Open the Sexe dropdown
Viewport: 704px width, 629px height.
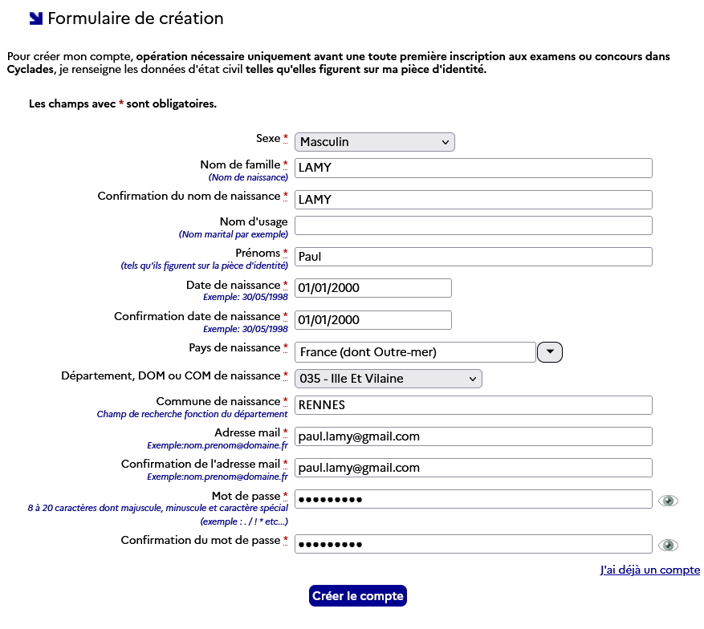click(375, 142)
